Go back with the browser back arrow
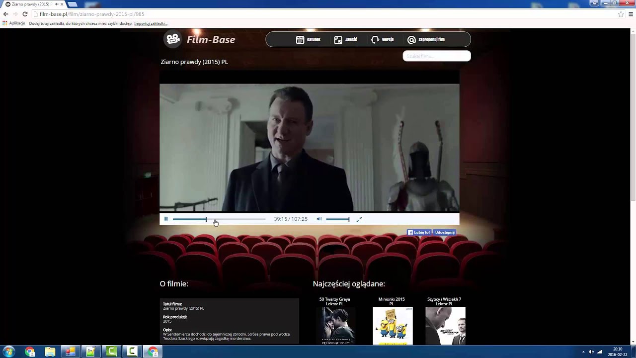The image size is (636, 358). [5, 14]
